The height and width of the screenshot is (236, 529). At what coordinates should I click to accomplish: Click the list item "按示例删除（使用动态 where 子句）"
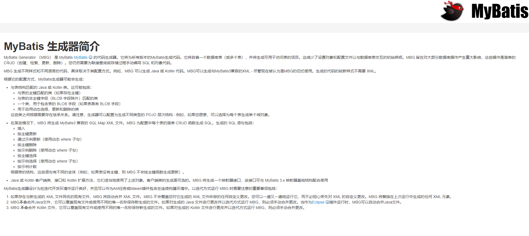point(48,150)
